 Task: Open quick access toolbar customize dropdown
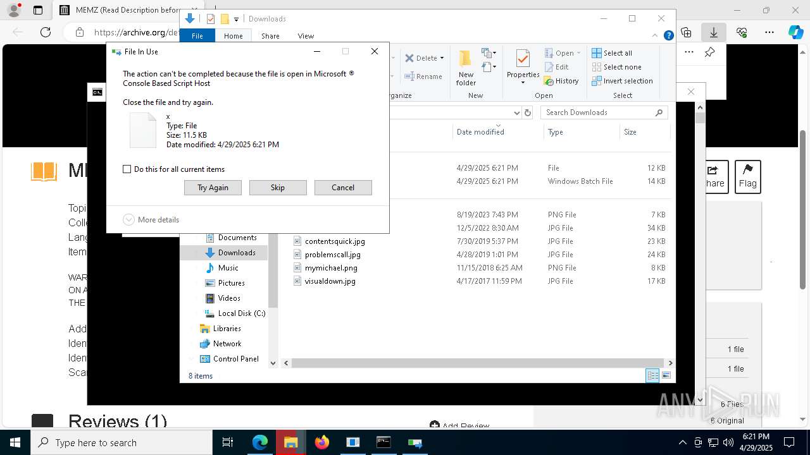pos(236,19)
